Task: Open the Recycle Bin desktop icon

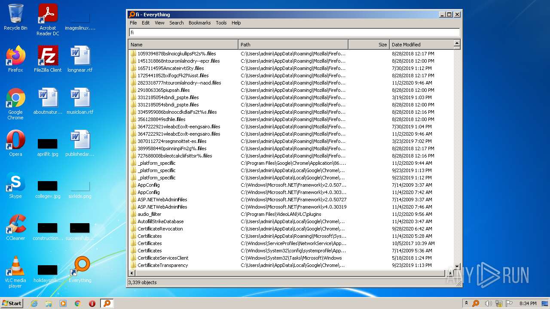Action: 15,17
